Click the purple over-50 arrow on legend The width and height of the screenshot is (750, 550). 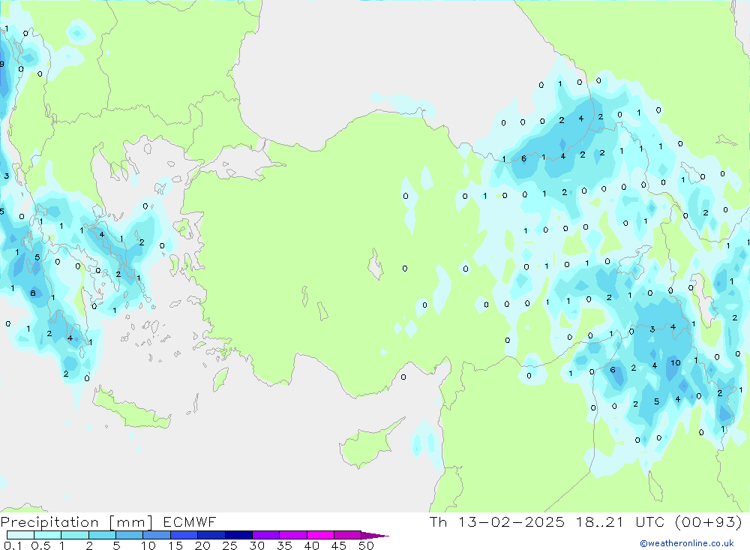pyautogui.click(x=374, y=536)
